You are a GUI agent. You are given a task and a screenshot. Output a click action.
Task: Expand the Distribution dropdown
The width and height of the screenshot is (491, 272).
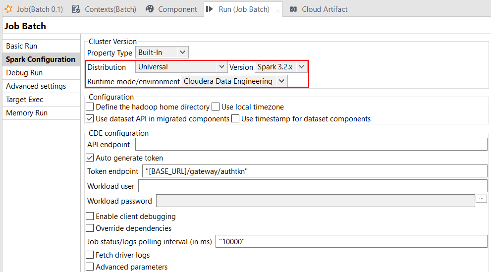click(181, 67)
